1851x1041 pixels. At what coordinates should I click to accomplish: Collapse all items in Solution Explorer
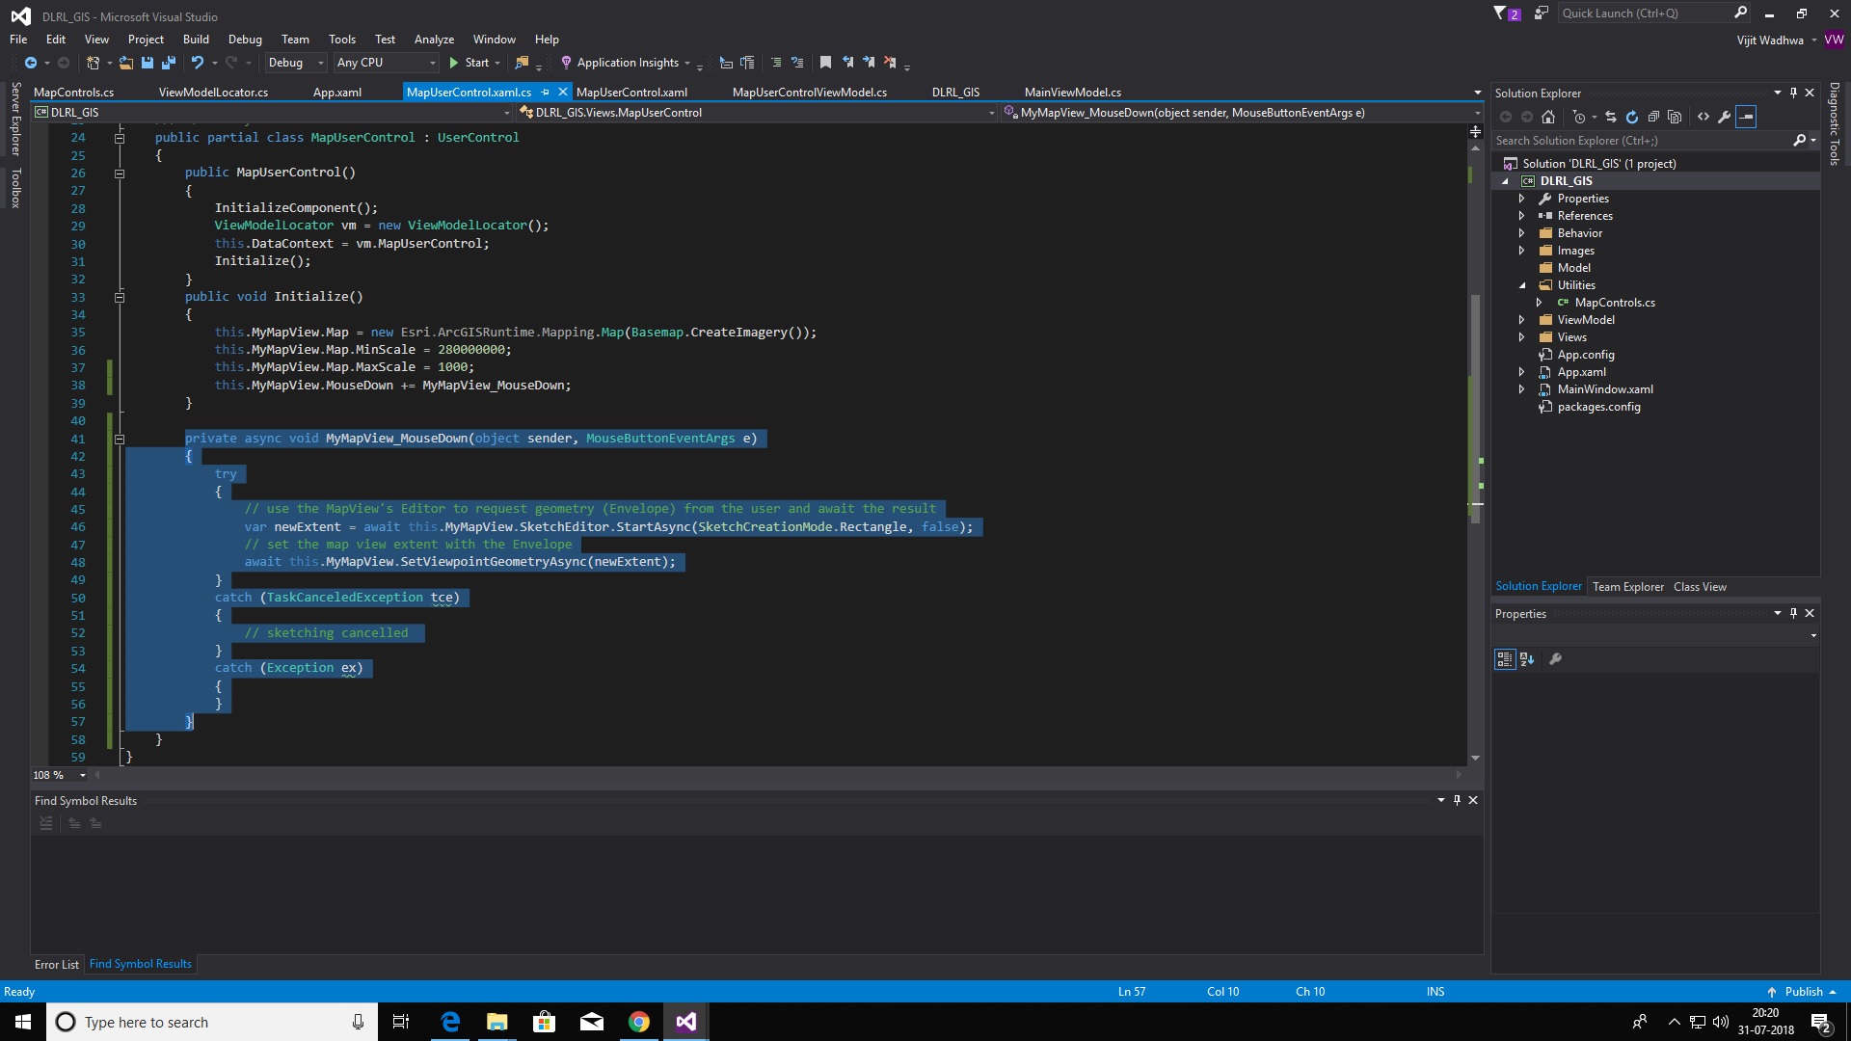tap(1653, 117)
